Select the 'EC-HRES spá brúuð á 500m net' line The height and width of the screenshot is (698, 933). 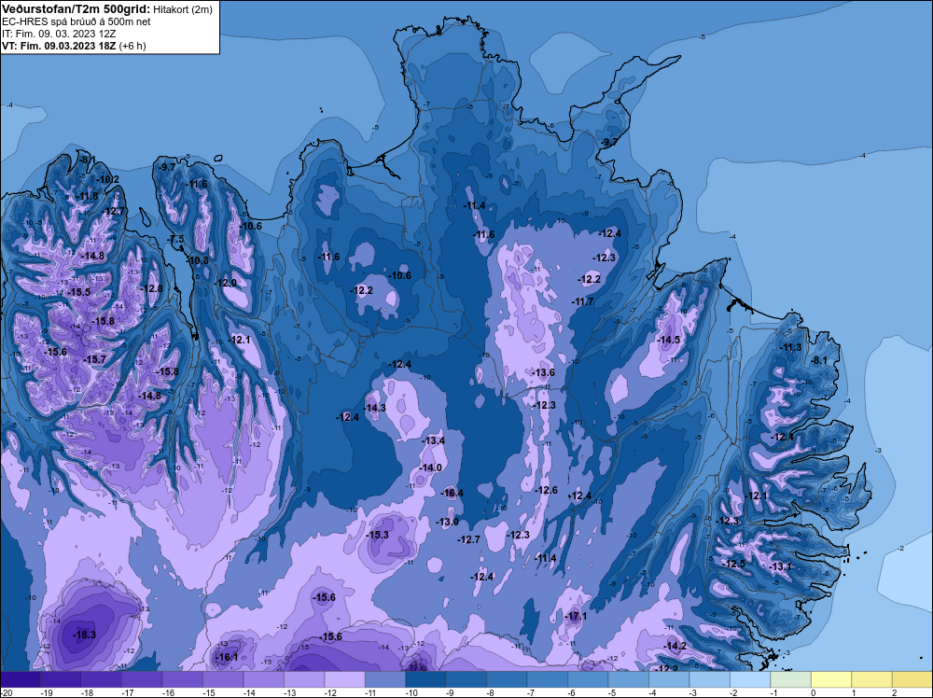(77, 21)
